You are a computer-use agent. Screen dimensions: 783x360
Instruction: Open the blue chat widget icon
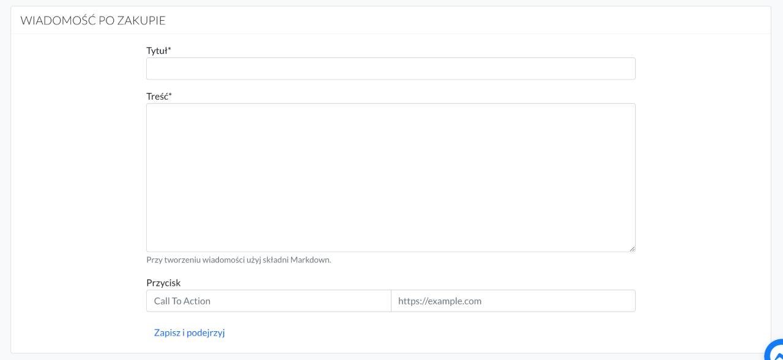point(774,351)
